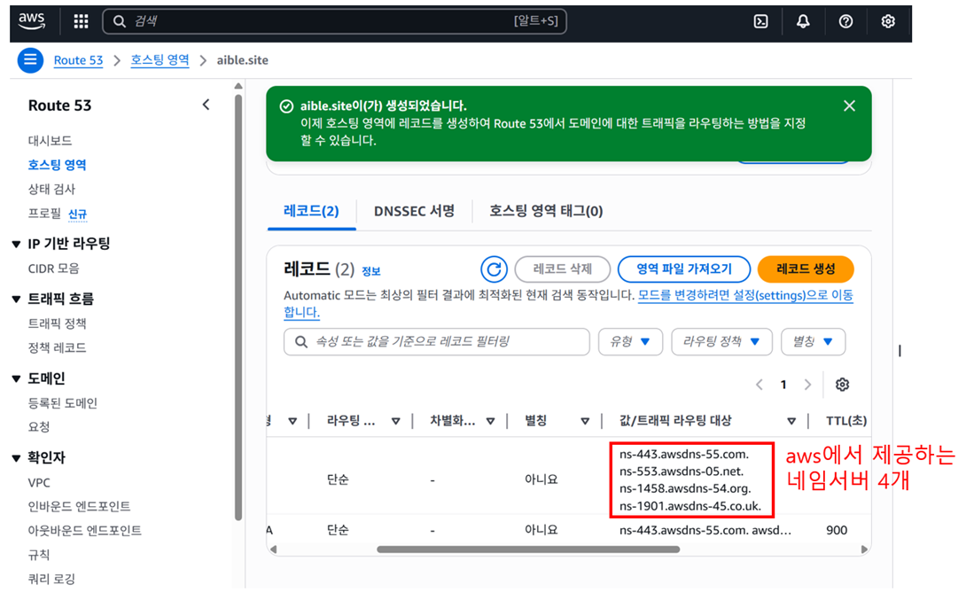
Task: Dismiss the green success banner
Action: click(x=849, y=106)
